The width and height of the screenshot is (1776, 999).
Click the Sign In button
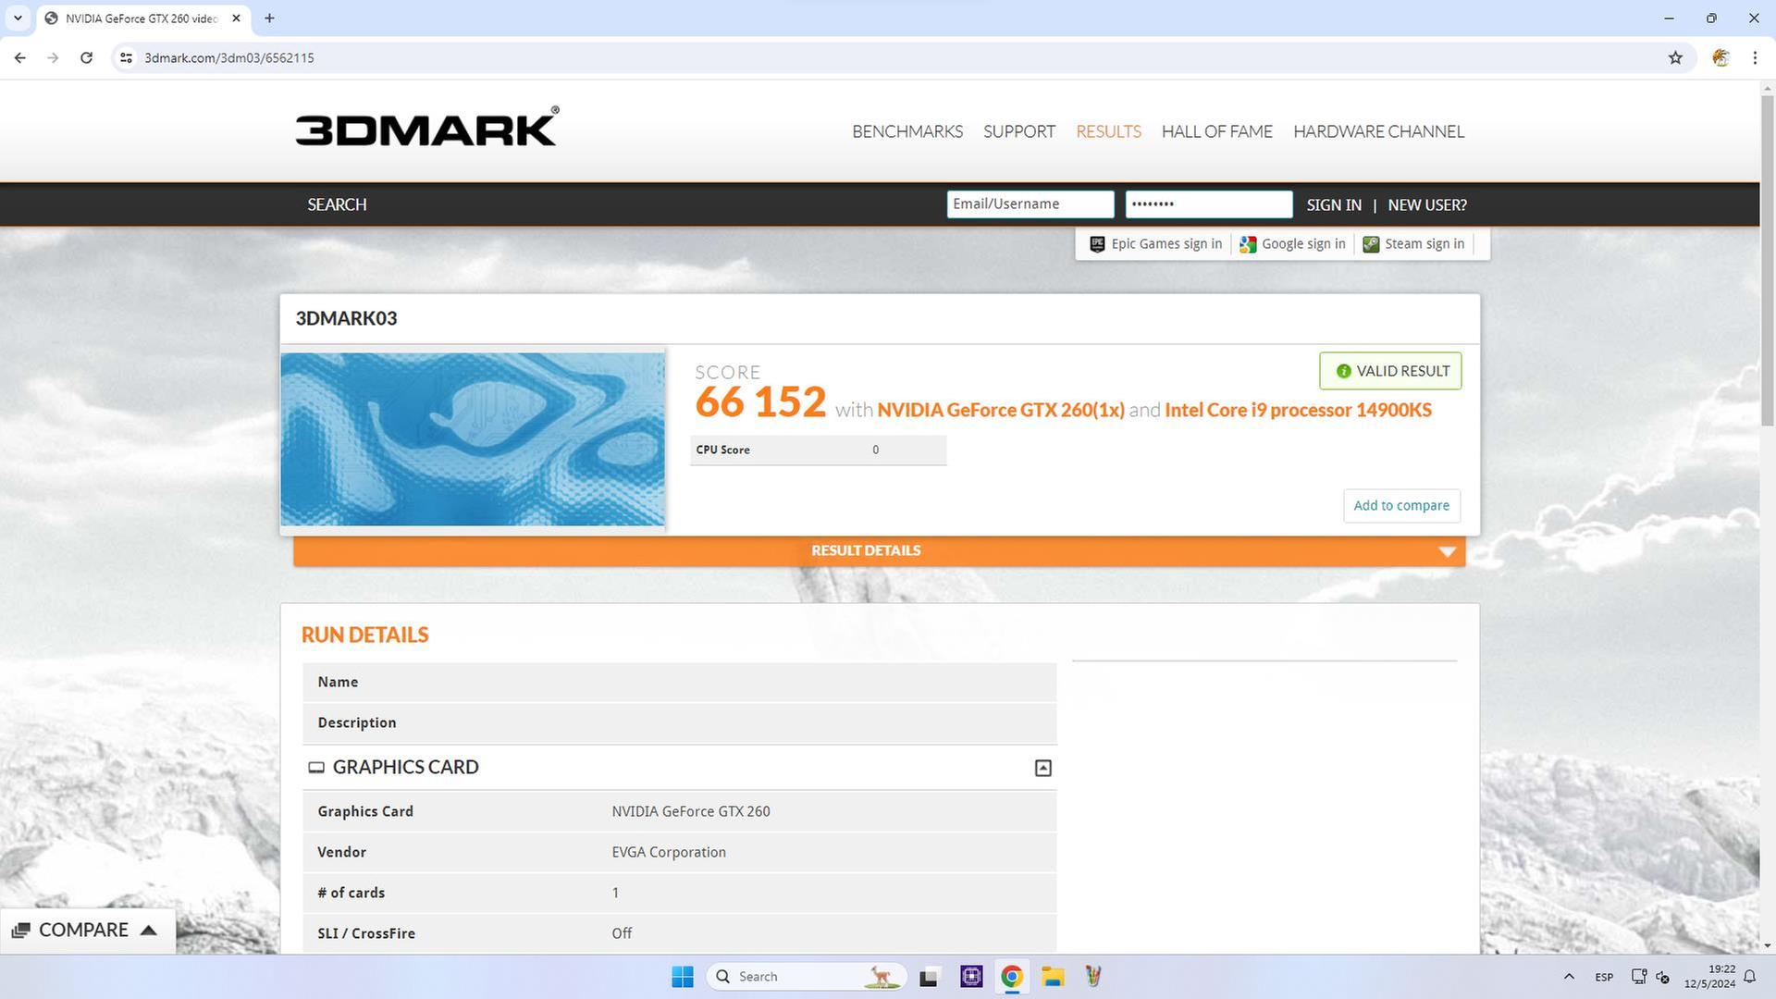1334,204
